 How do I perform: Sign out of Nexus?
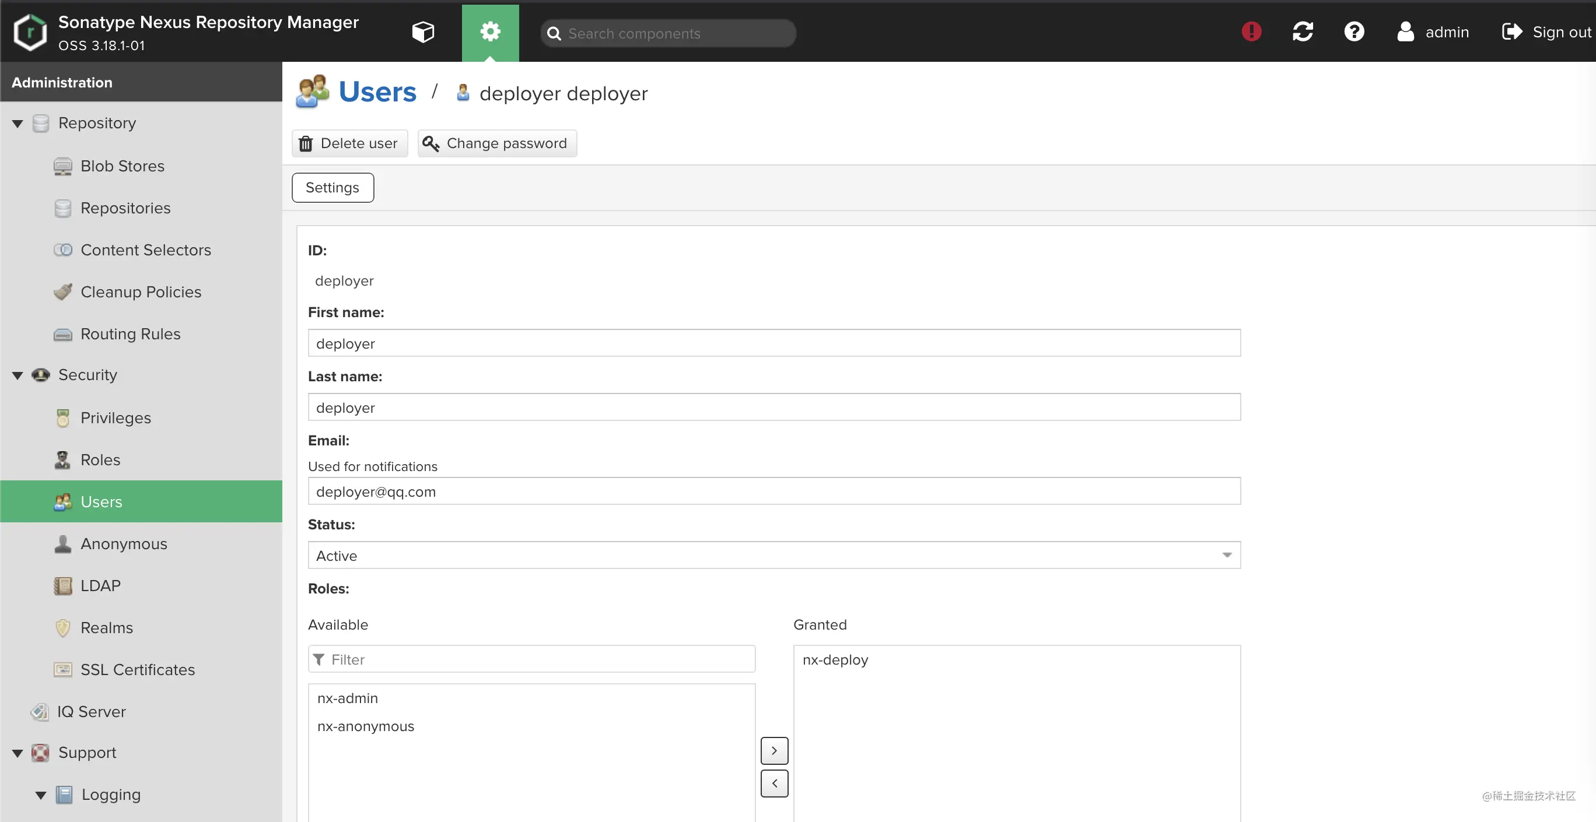[x=1546, y=31]
